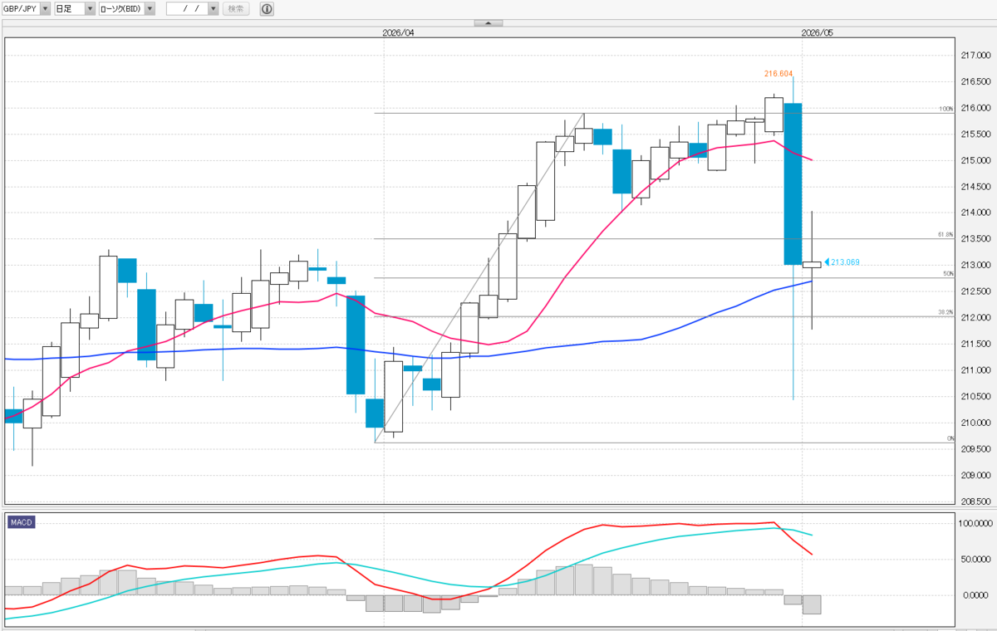
Task: Click the 2026/04 date axis label
Action: [x=398, y=32]
